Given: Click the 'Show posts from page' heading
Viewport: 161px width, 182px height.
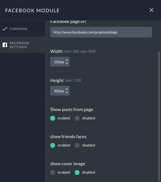Looking at the screenshot, I should click(72, 110).
